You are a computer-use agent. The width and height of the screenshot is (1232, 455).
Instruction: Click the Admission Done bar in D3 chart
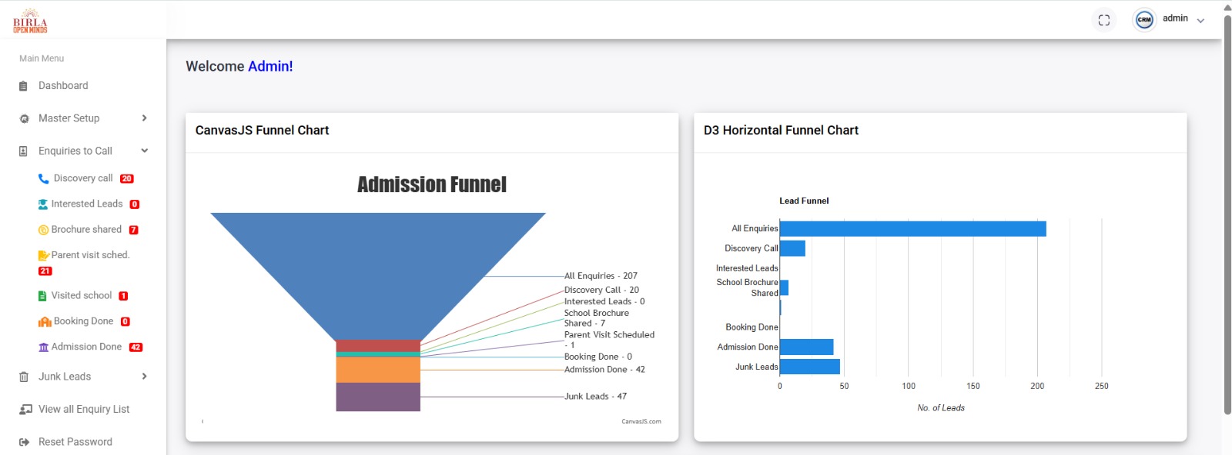(x=807, y=347)
